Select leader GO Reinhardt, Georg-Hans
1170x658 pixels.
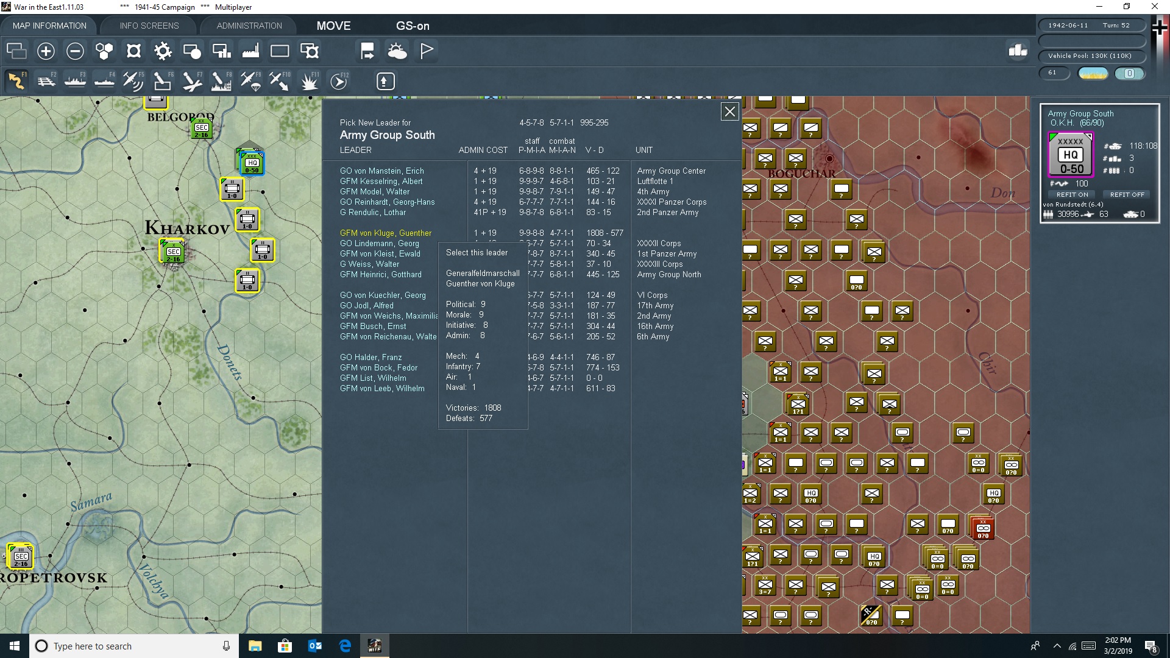[x=387, y=202]
